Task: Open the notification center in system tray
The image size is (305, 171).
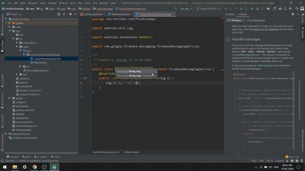Action: [x=299, y=167]
